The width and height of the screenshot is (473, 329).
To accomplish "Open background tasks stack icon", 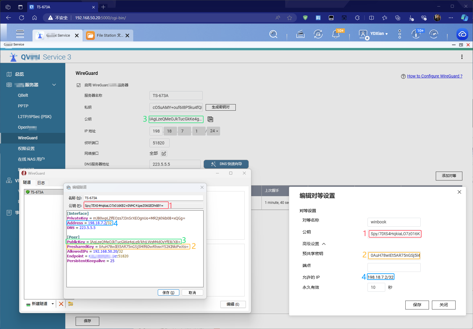I will (300, 34).
